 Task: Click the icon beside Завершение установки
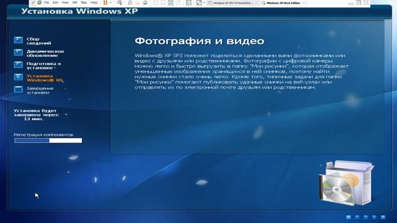click(18, 89)
